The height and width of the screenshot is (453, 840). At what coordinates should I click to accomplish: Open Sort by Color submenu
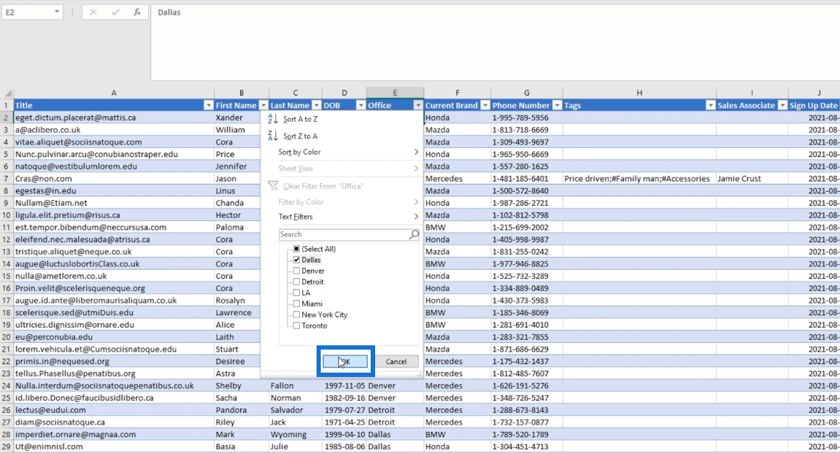(343, 152)
